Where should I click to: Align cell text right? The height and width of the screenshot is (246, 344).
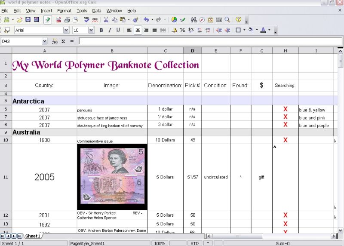click(x=146, y=30)
